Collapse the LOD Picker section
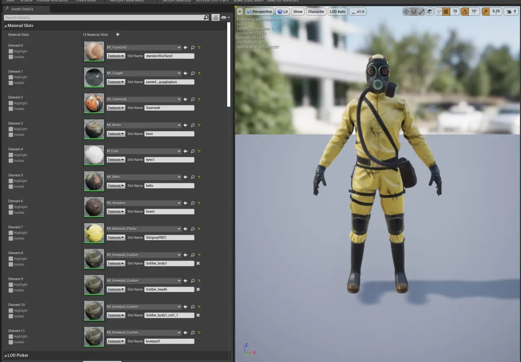The width and height of the screenshot is (521, 362). click(x=6, y=355)
